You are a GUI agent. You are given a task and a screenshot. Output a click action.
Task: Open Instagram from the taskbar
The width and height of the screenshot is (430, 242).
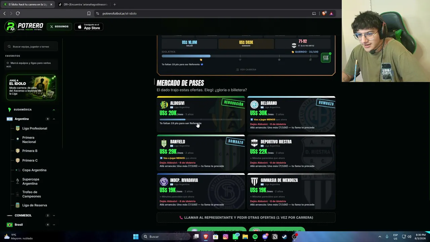[225, 237]
